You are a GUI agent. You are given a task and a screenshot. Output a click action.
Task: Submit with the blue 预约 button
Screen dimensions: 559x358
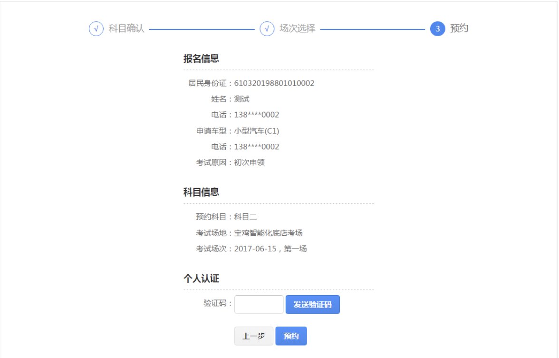(x=291, y=336)
